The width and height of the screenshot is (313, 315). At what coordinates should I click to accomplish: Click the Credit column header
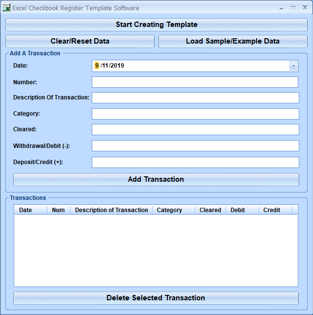click(x=275, y=210)
